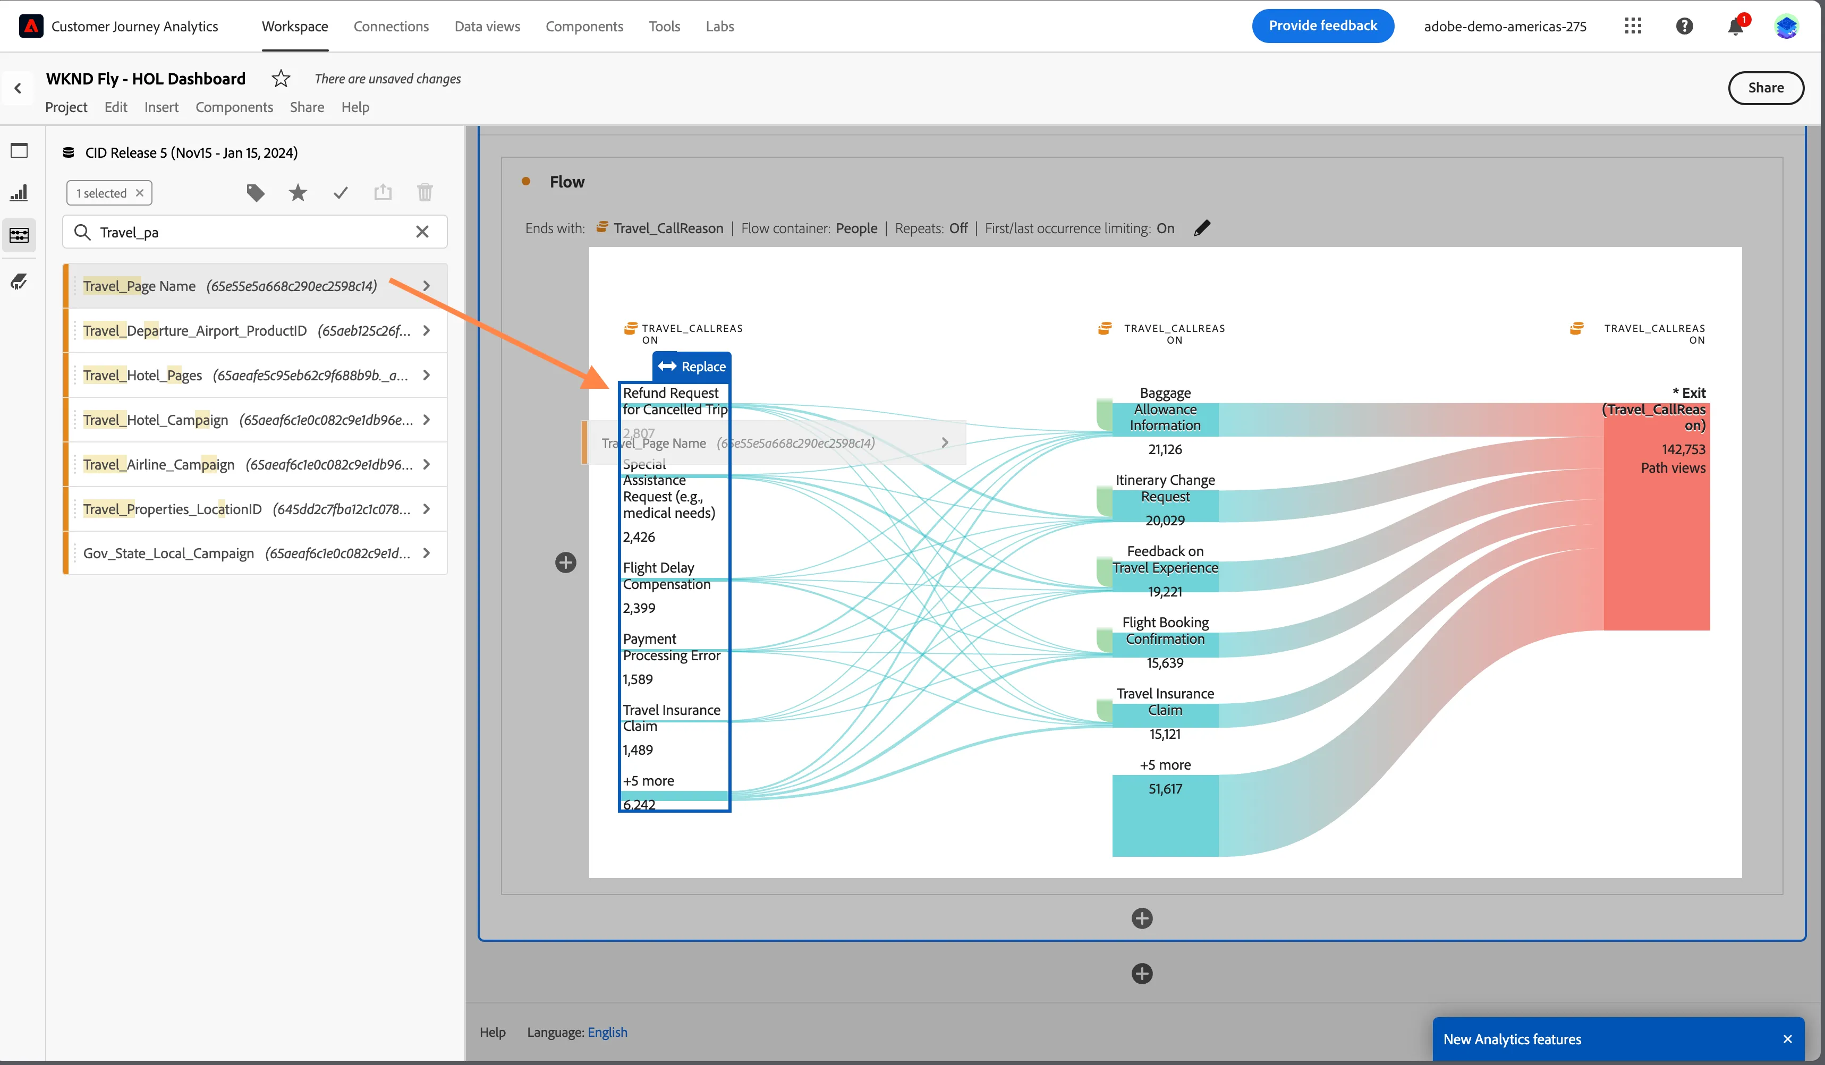Click the English language link
This screenshot has height=1065, width=1825.
(607, 1032)
